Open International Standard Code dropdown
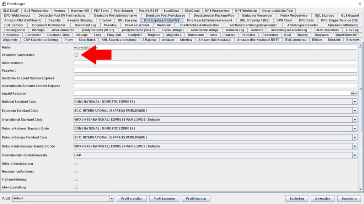This screenshot has width=364, height=204. coord(354,120)
